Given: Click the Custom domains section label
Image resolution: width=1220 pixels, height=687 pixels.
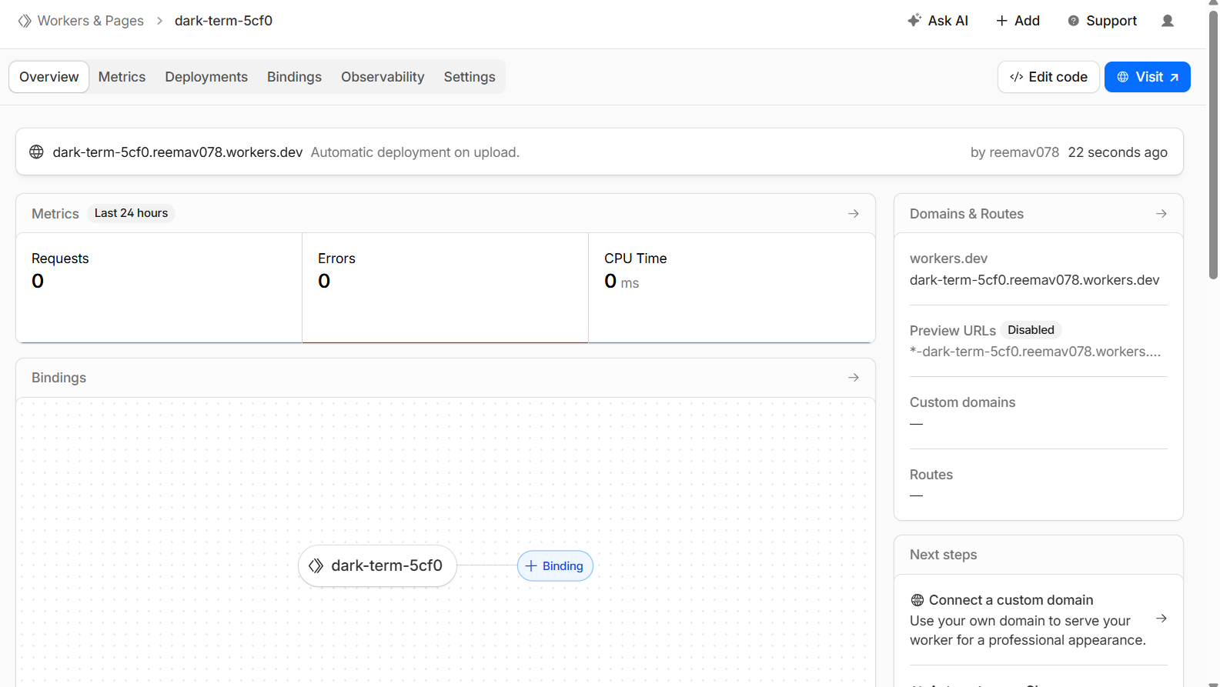Looking at the screenshot, I should [x=962, y=402].
